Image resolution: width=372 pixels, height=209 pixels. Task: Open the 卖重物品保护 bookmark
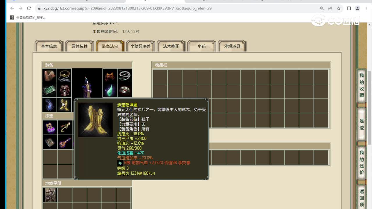tap(28, 18)
